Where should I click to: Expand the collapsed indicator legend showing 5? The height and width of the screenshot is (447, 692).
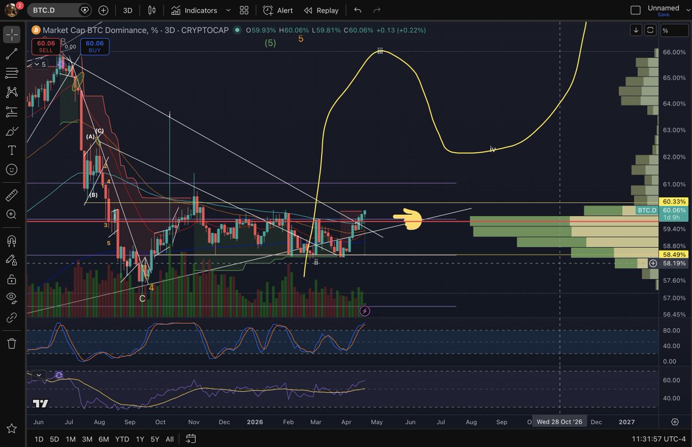point(39,65)
